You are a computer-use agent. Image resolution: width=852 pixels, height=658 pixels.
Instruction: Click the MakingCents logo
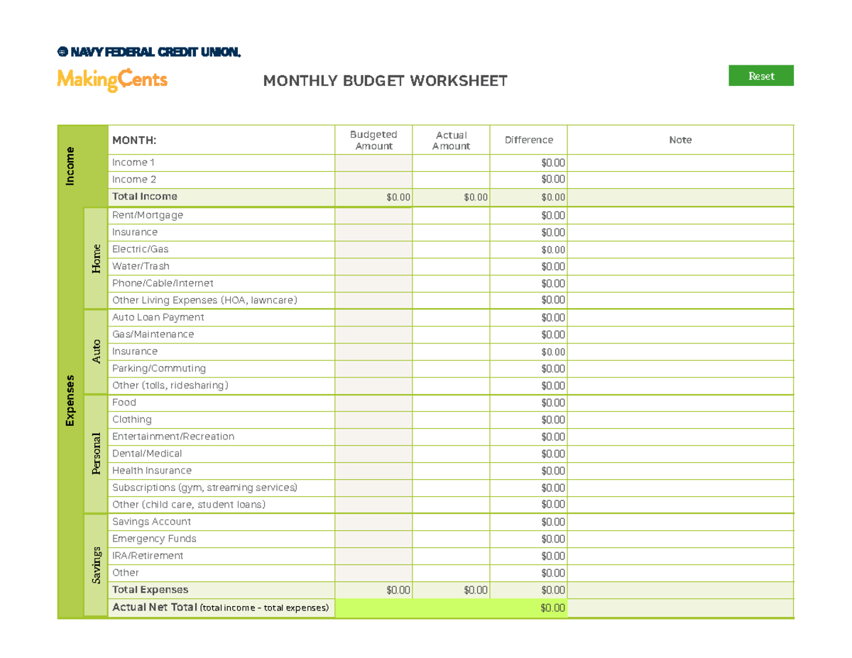(112, 79)
